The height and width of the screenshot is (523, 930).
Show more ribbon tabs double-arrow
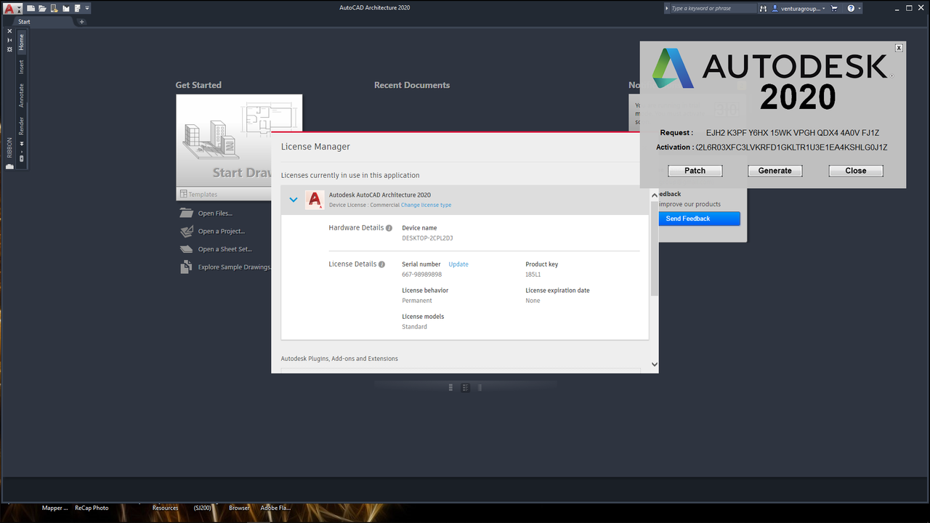[x=21, y=144]
